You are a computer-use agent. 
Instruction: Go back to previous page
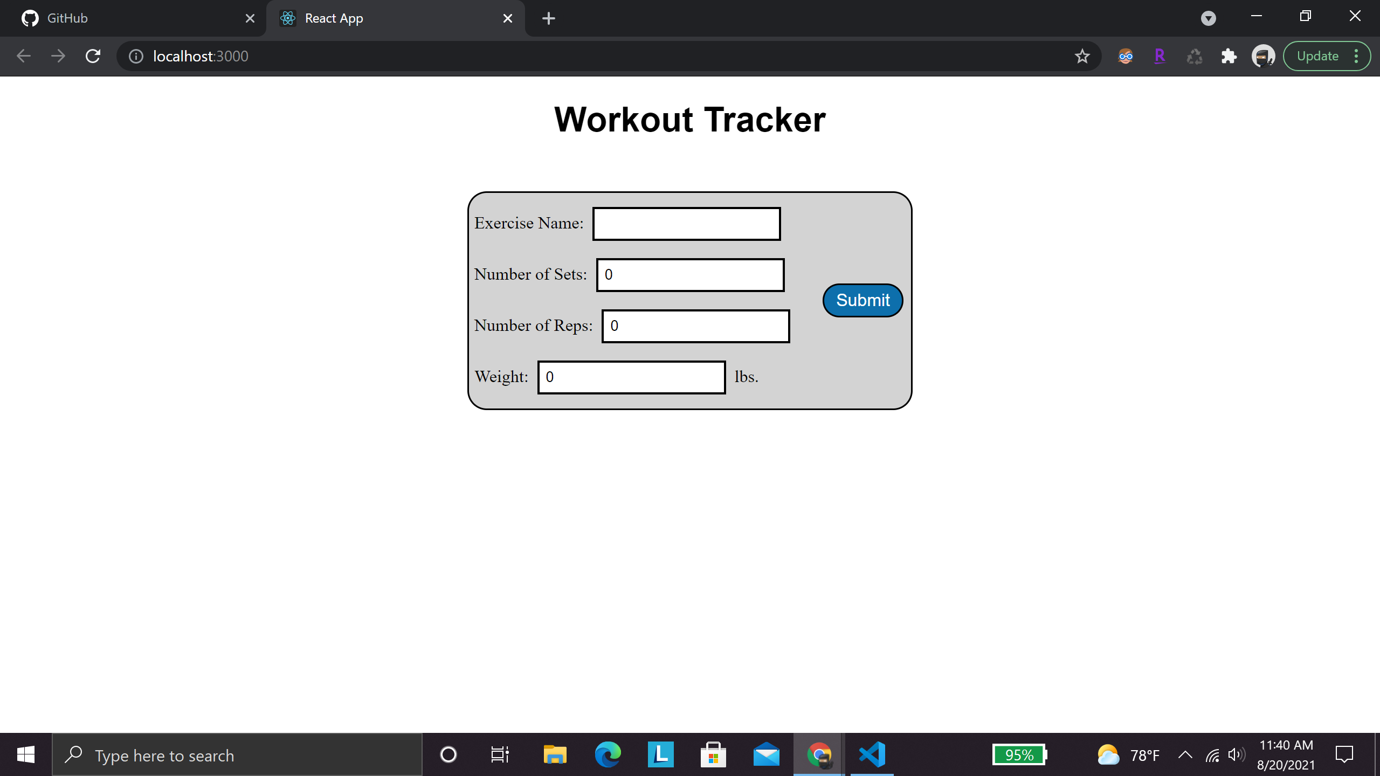click(24, 56)
